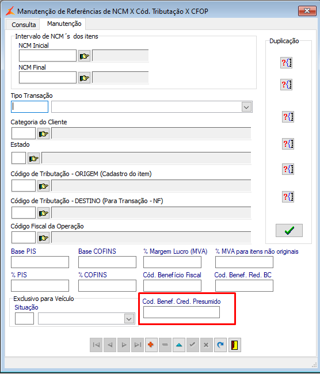Image resolution: width=320 pixels, height=374 pixels.
Task: Go to last record navigator button
Action: coord(138,345)
